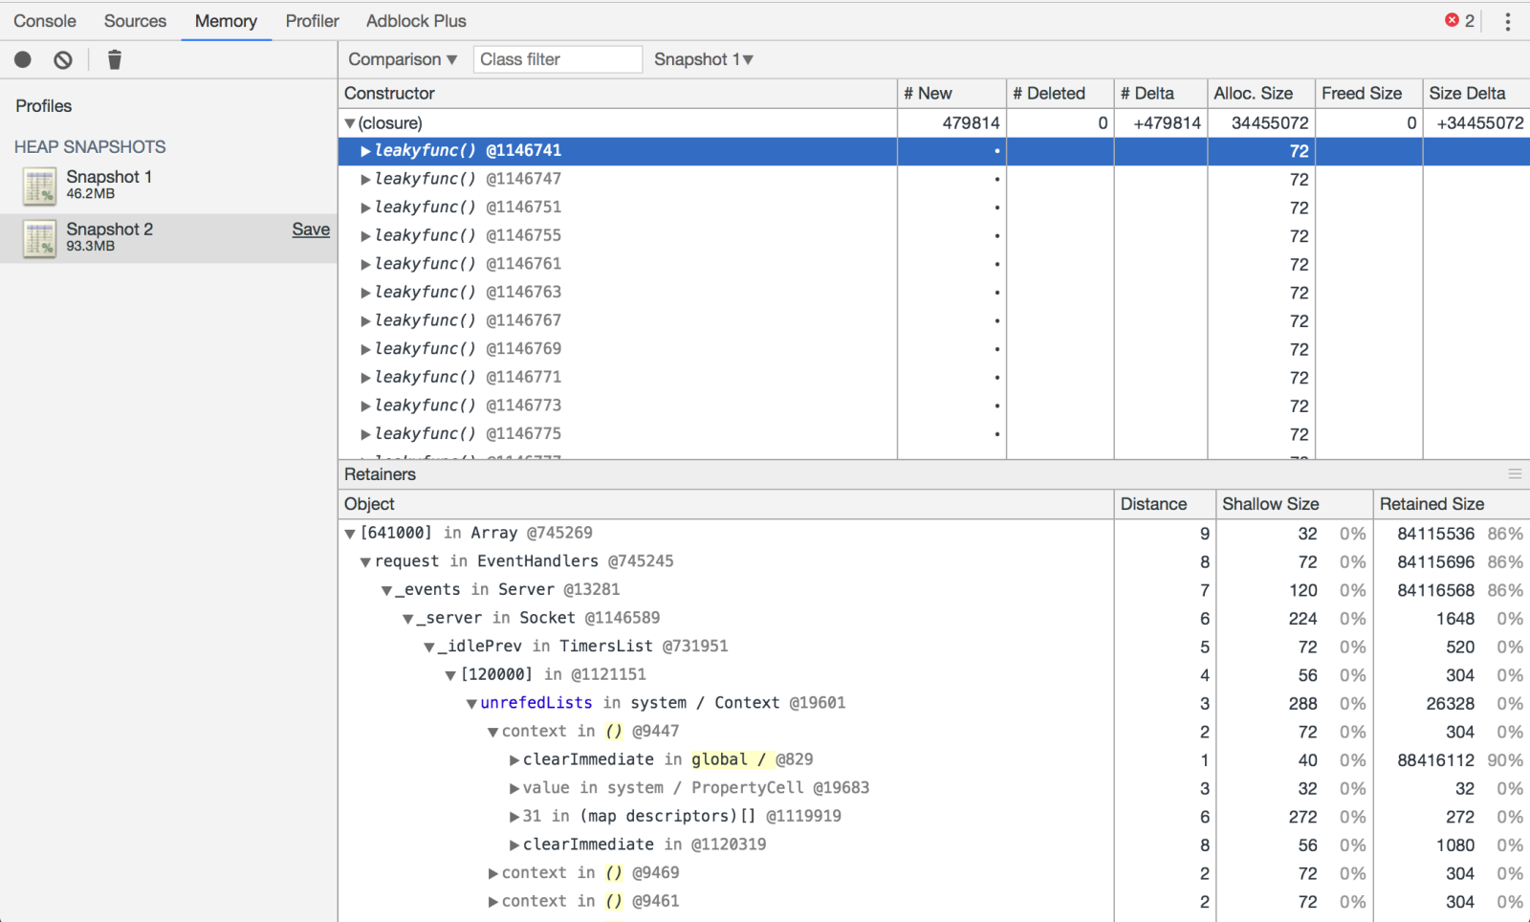Collapse request in EventHandlers retainer
The height and width of the screenshot is (922, 1530).
tap(365, 562)
